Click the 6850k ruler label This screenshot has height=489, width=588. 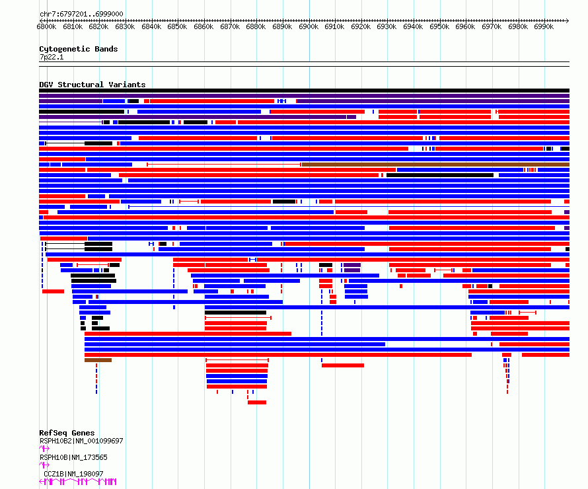(x=177, y=26)
